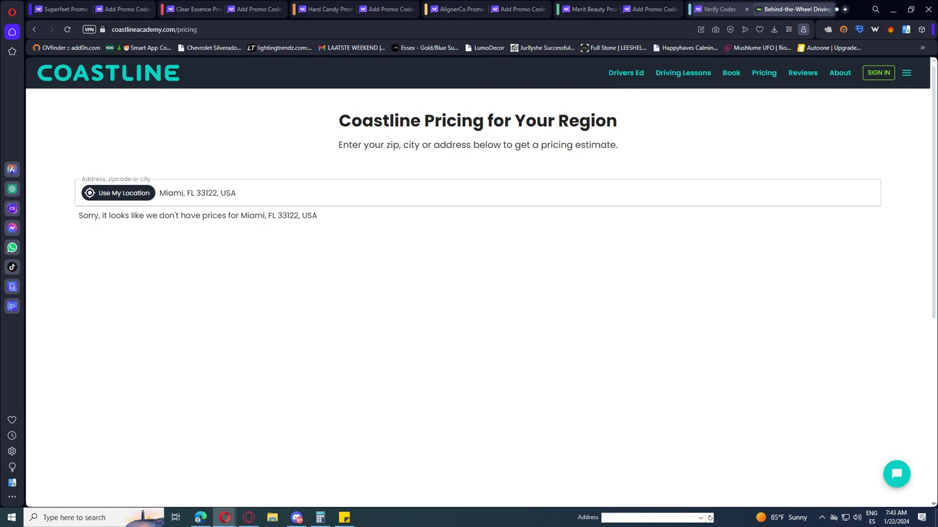Switch to the AlignerCo Promo tab
The height and width of the screenshot is (527, 938).
(457, 9)
